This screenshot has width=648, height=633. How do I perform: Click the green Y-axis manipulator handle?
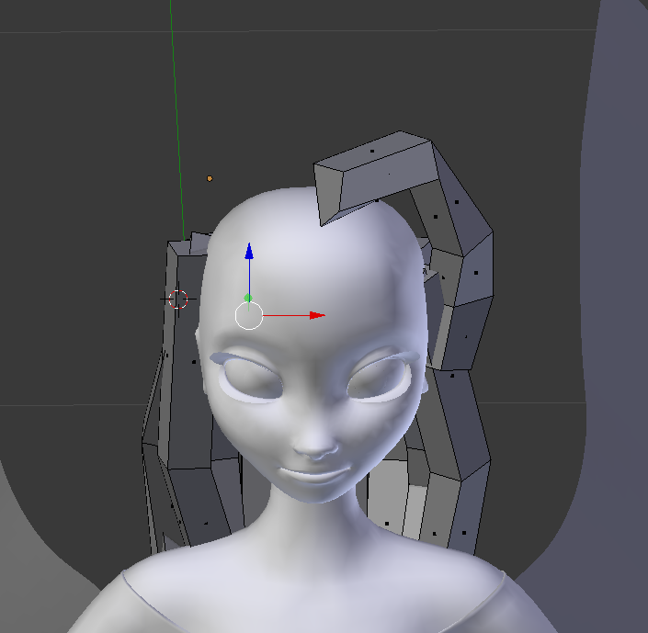pyautogui.click(x=248, y=298)
